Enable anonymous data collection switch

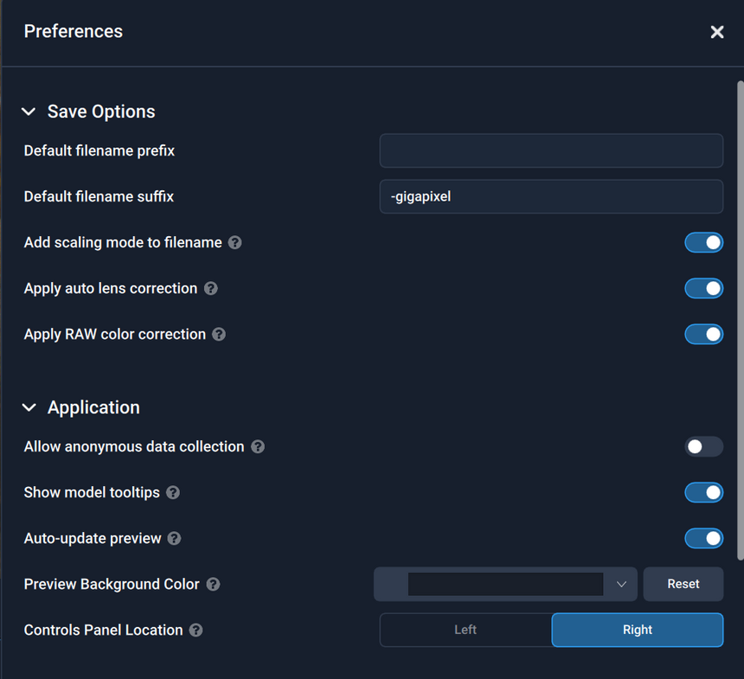pyautogui.click(x=703, y=447)
